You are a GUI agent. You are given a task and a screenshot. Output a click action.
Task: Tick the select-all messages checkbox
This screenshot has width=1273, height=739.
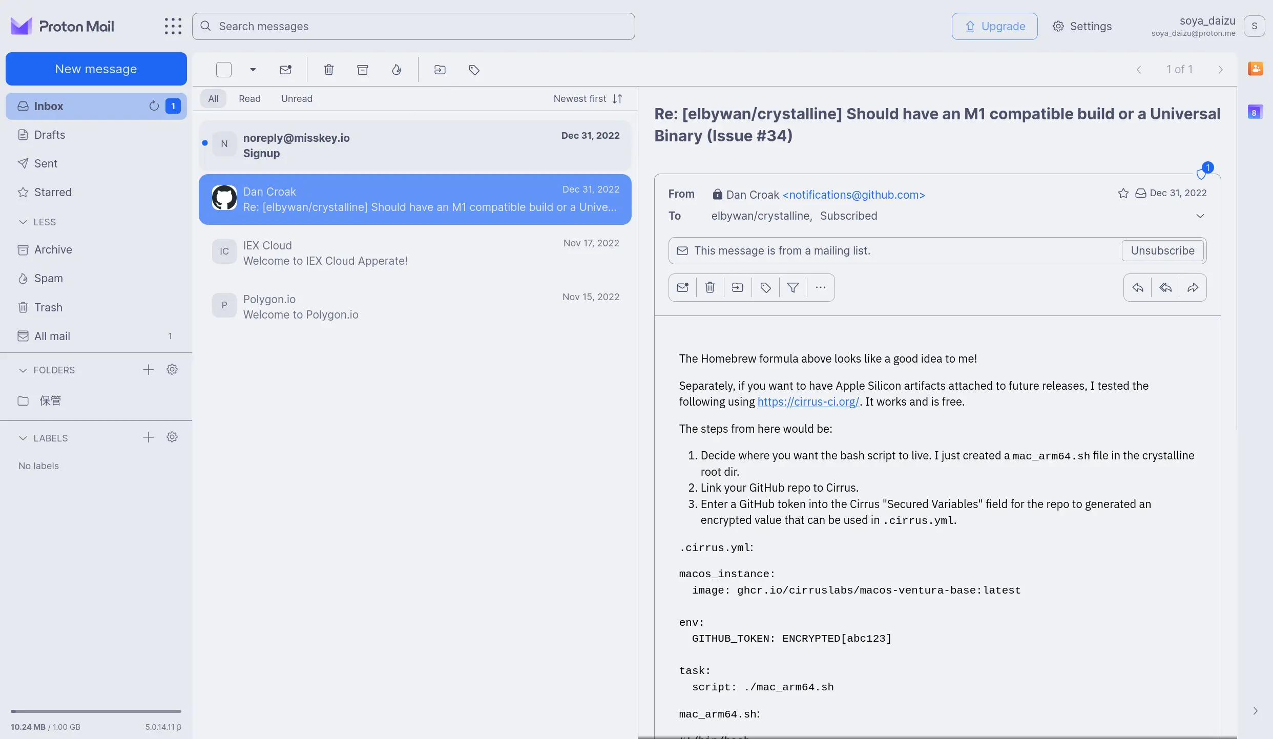pyautogui.click(x=224, y=70)
